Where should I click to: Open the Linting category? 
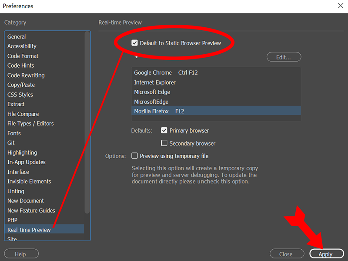(16, 191)
